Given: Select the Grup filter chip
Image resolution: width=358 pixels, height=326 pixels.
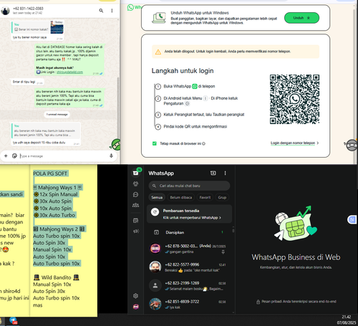Looking at the screenshot, I should pos(222,197).
